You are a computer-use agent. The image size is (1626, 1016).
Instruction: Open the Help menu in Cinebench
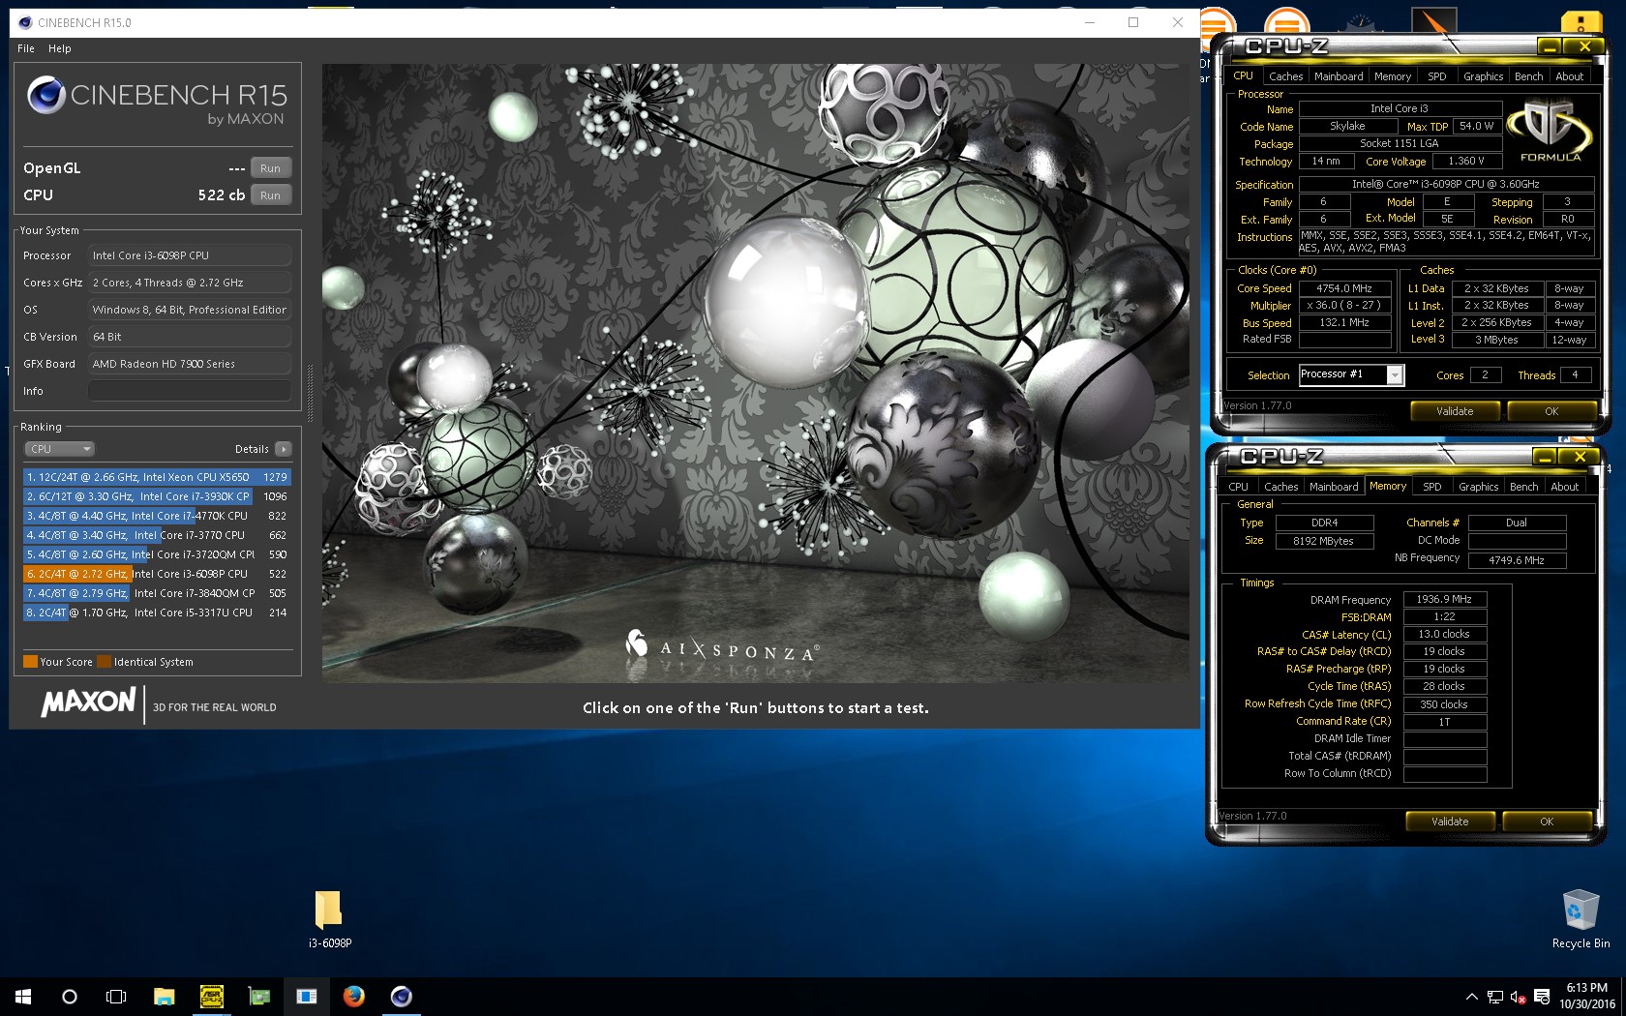coord(60,48)
